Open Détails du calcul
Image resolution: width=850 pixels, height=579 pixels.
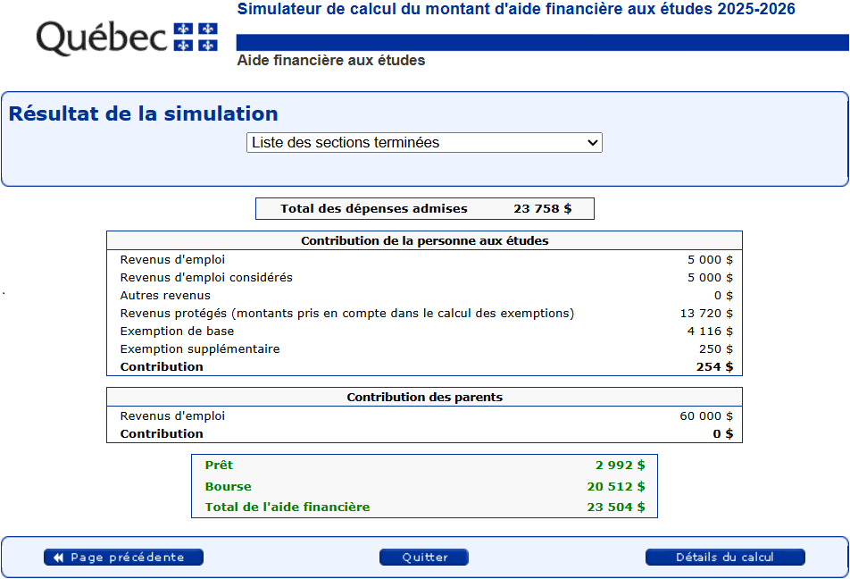pyautogui.click(x=725, y=558)
